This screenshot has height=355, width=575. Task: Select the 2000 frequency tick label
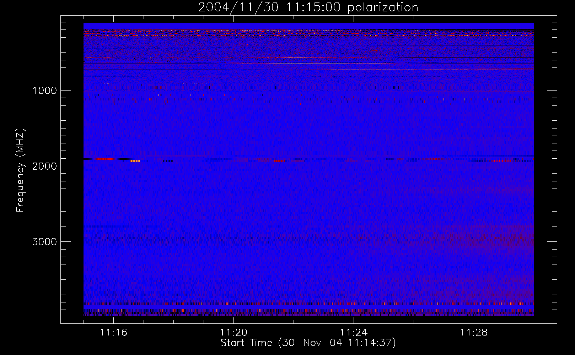pos(44,166)
